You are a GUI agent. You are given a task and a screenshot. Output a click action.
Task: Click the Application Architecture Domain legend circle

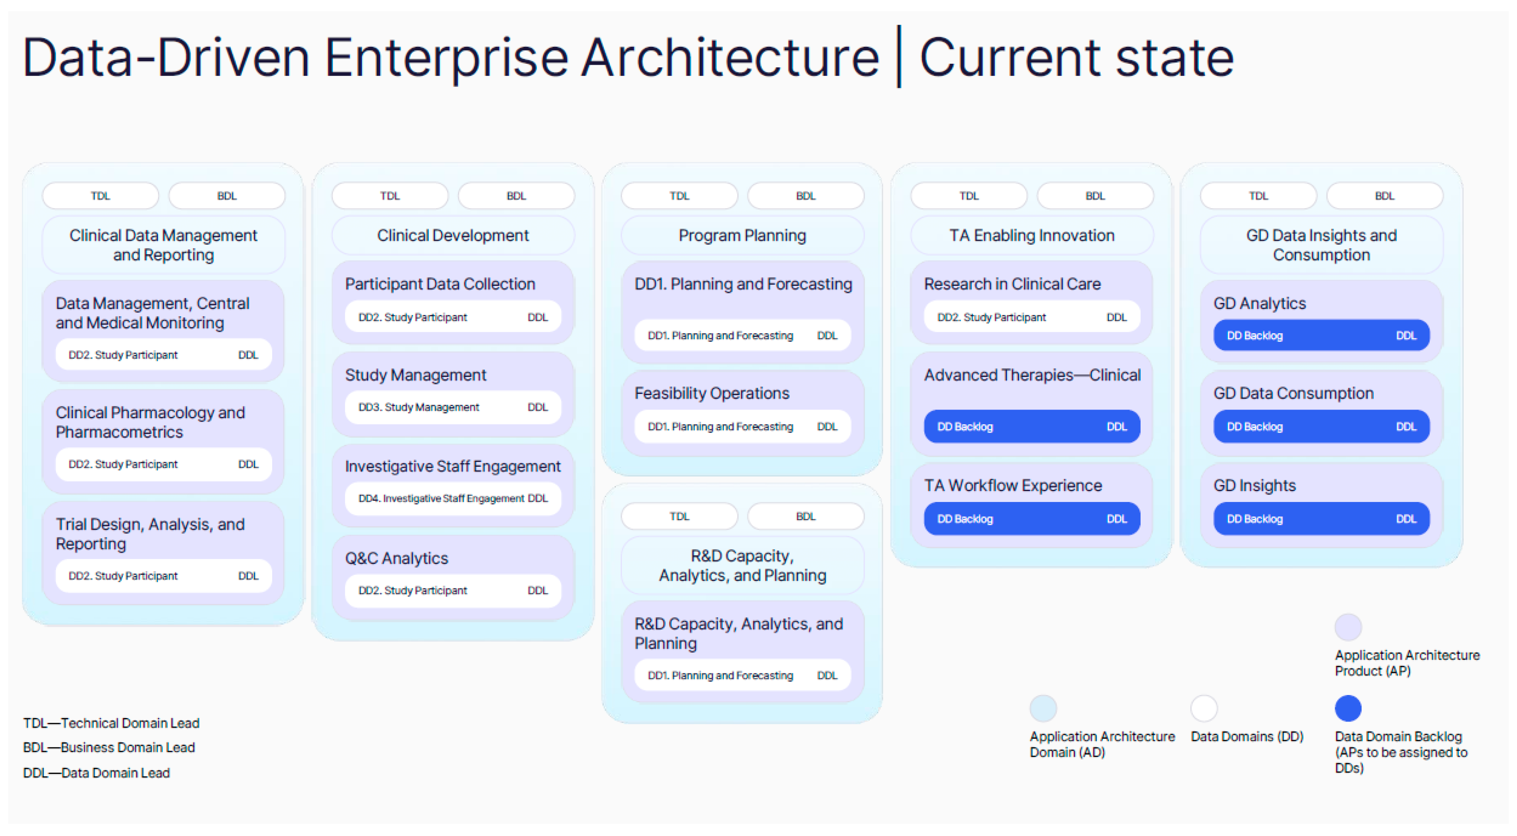(1043, 708)
